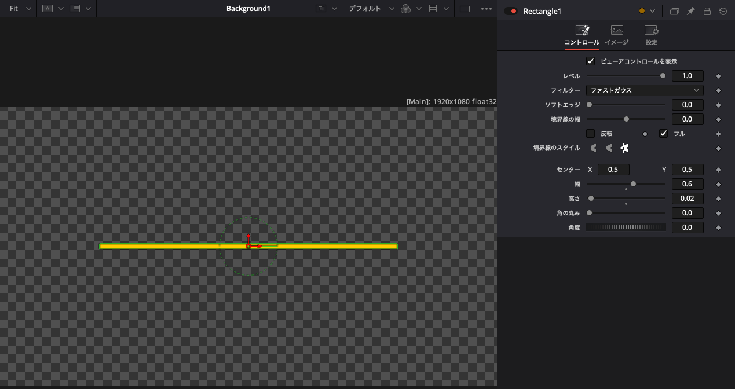Open the Fit zoom dropdown
This screenshot has width=735, height=389.
click(20, 9)
